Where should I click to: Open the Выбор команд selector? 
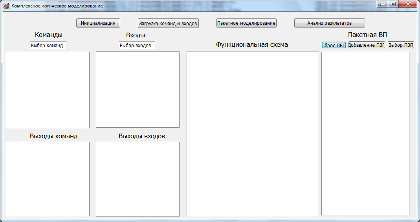(x=48, y=46)
